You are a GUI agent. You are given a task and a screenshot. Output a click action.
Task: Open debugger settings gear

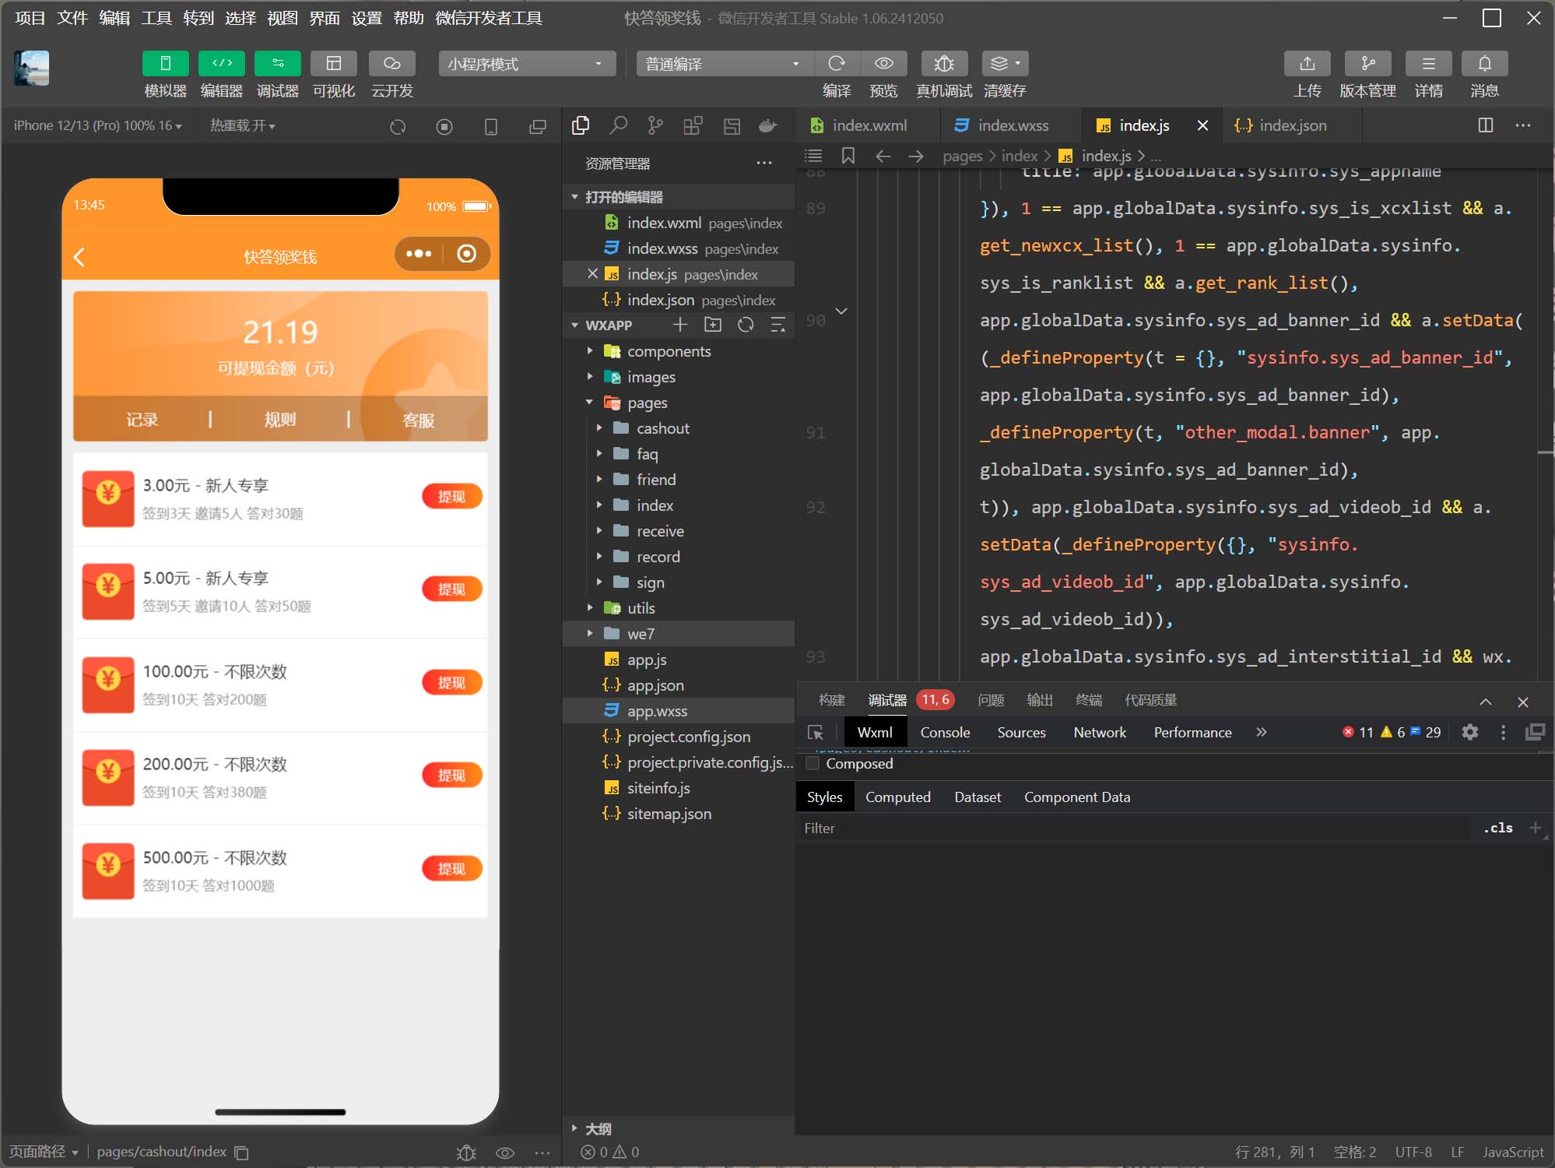coord(1470,732)
